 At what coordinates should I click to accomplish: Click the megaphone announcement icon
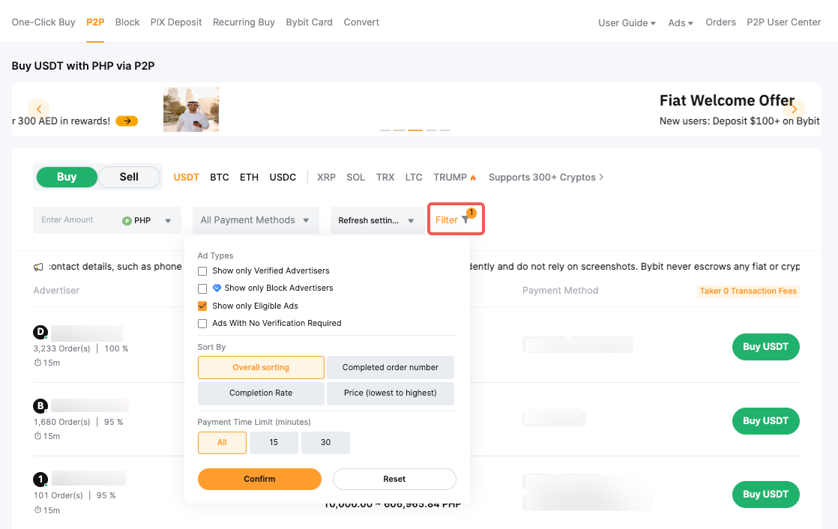38,267
